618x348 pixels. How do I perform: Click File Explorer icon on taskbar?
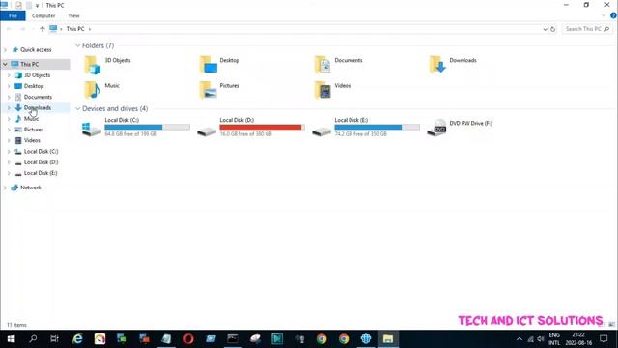pos(388,339)
